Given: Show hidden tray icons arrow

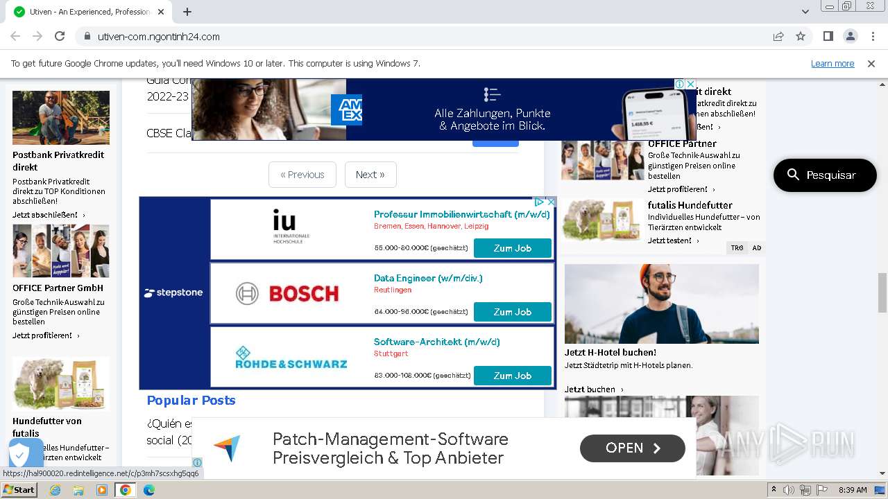Looking at the screenshot, I should [774, 490].
